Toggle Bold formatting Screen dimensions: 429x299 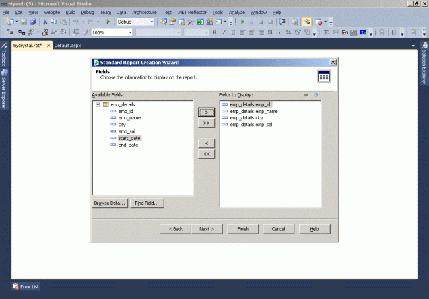tap(214, 32)
